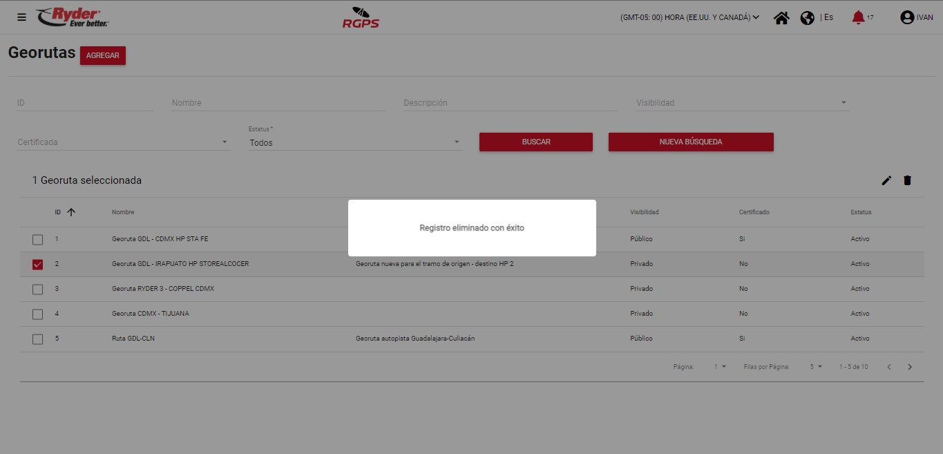
Task: Open the IVAN user account icon
Action: coord(907,18)
